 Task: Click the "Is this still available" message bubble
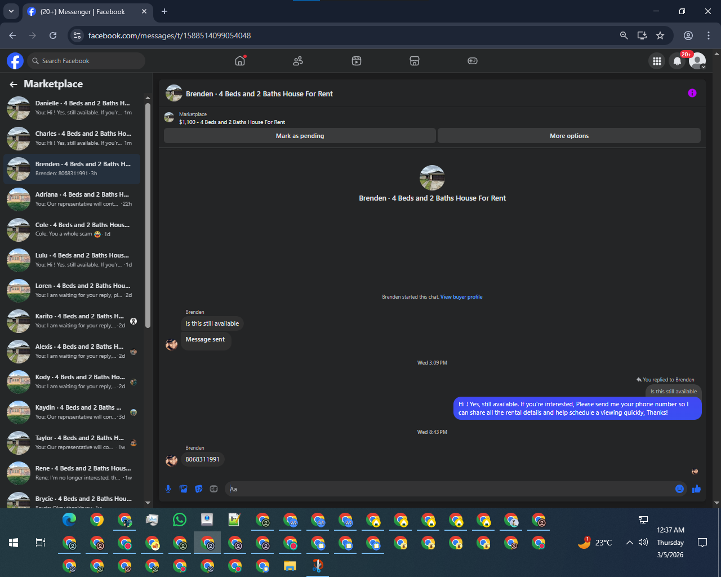pyautogui.click(x=212, y=323)
